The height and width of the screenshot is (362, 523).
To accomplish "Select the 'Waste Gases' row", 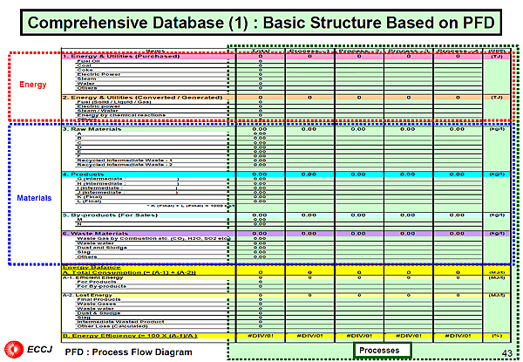I will (97, 304).
